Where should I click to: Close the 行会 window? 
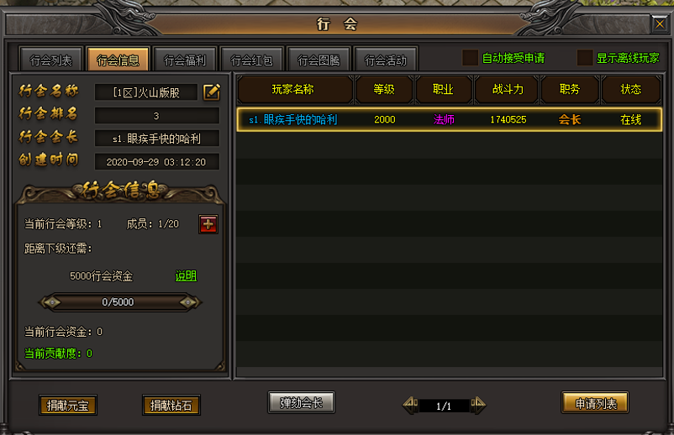click(660, 24)
